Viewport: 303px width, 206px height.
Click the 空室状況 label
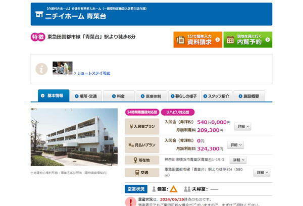point(136,189)
